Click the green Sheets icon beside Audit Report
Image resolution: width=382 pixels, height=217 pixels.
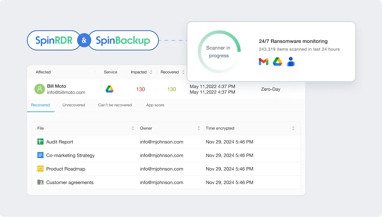click(x=40, y=142)
